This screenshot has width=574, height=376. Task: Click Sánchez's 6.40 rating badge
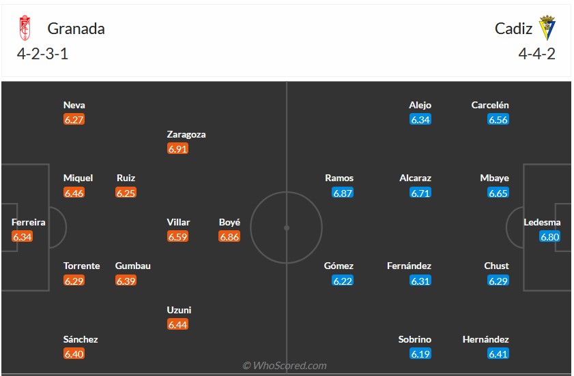(x=74, y=354)
